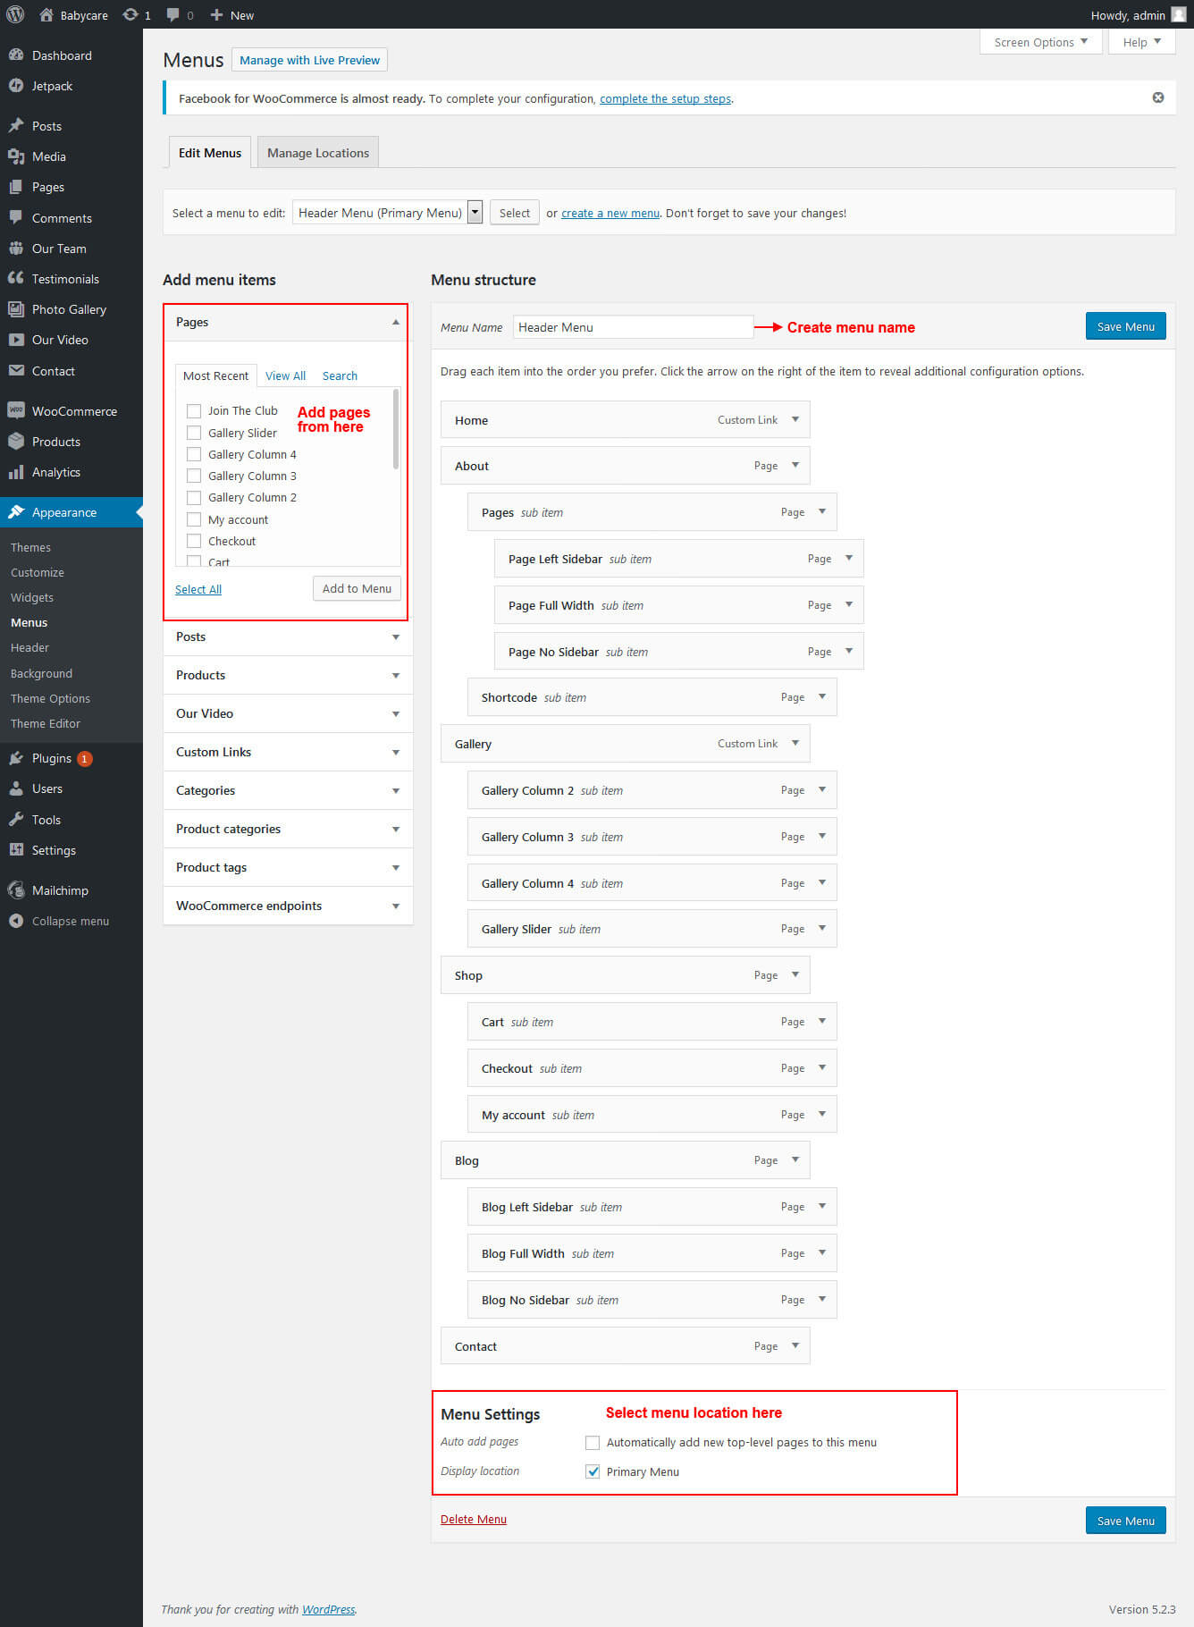This screenshot has width=1194, height=1627.
Task: Select the Edit Menus tab
Action: (x=210, y=153)
